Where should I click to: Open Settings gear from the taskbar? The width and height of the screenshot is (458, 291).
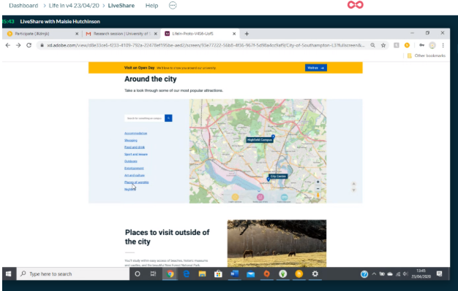(315, 273)
